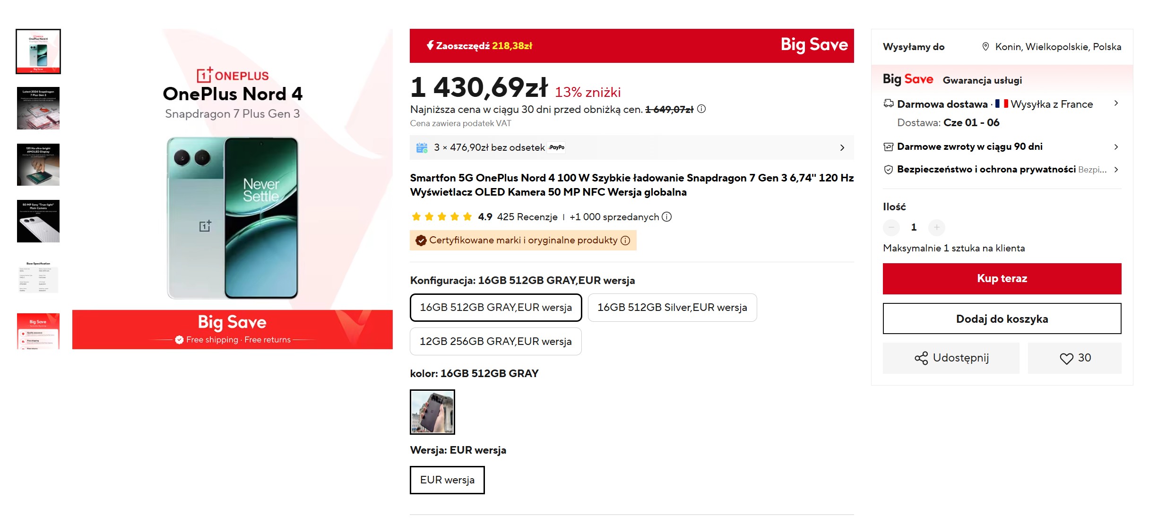Screen dimensions: 1149x525
Task: Click the share icon labeled Udostępnij
Action: (921, 358)
